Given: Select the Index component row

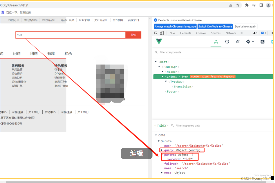Looking at the screenshot, I should tap(213, 77).
